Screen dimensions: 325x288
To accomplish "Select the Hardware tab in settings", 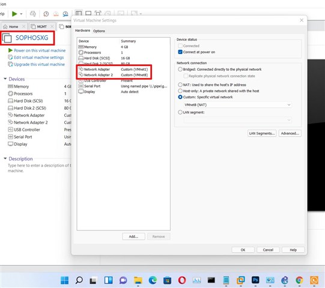I will click(x=82, y=31).
